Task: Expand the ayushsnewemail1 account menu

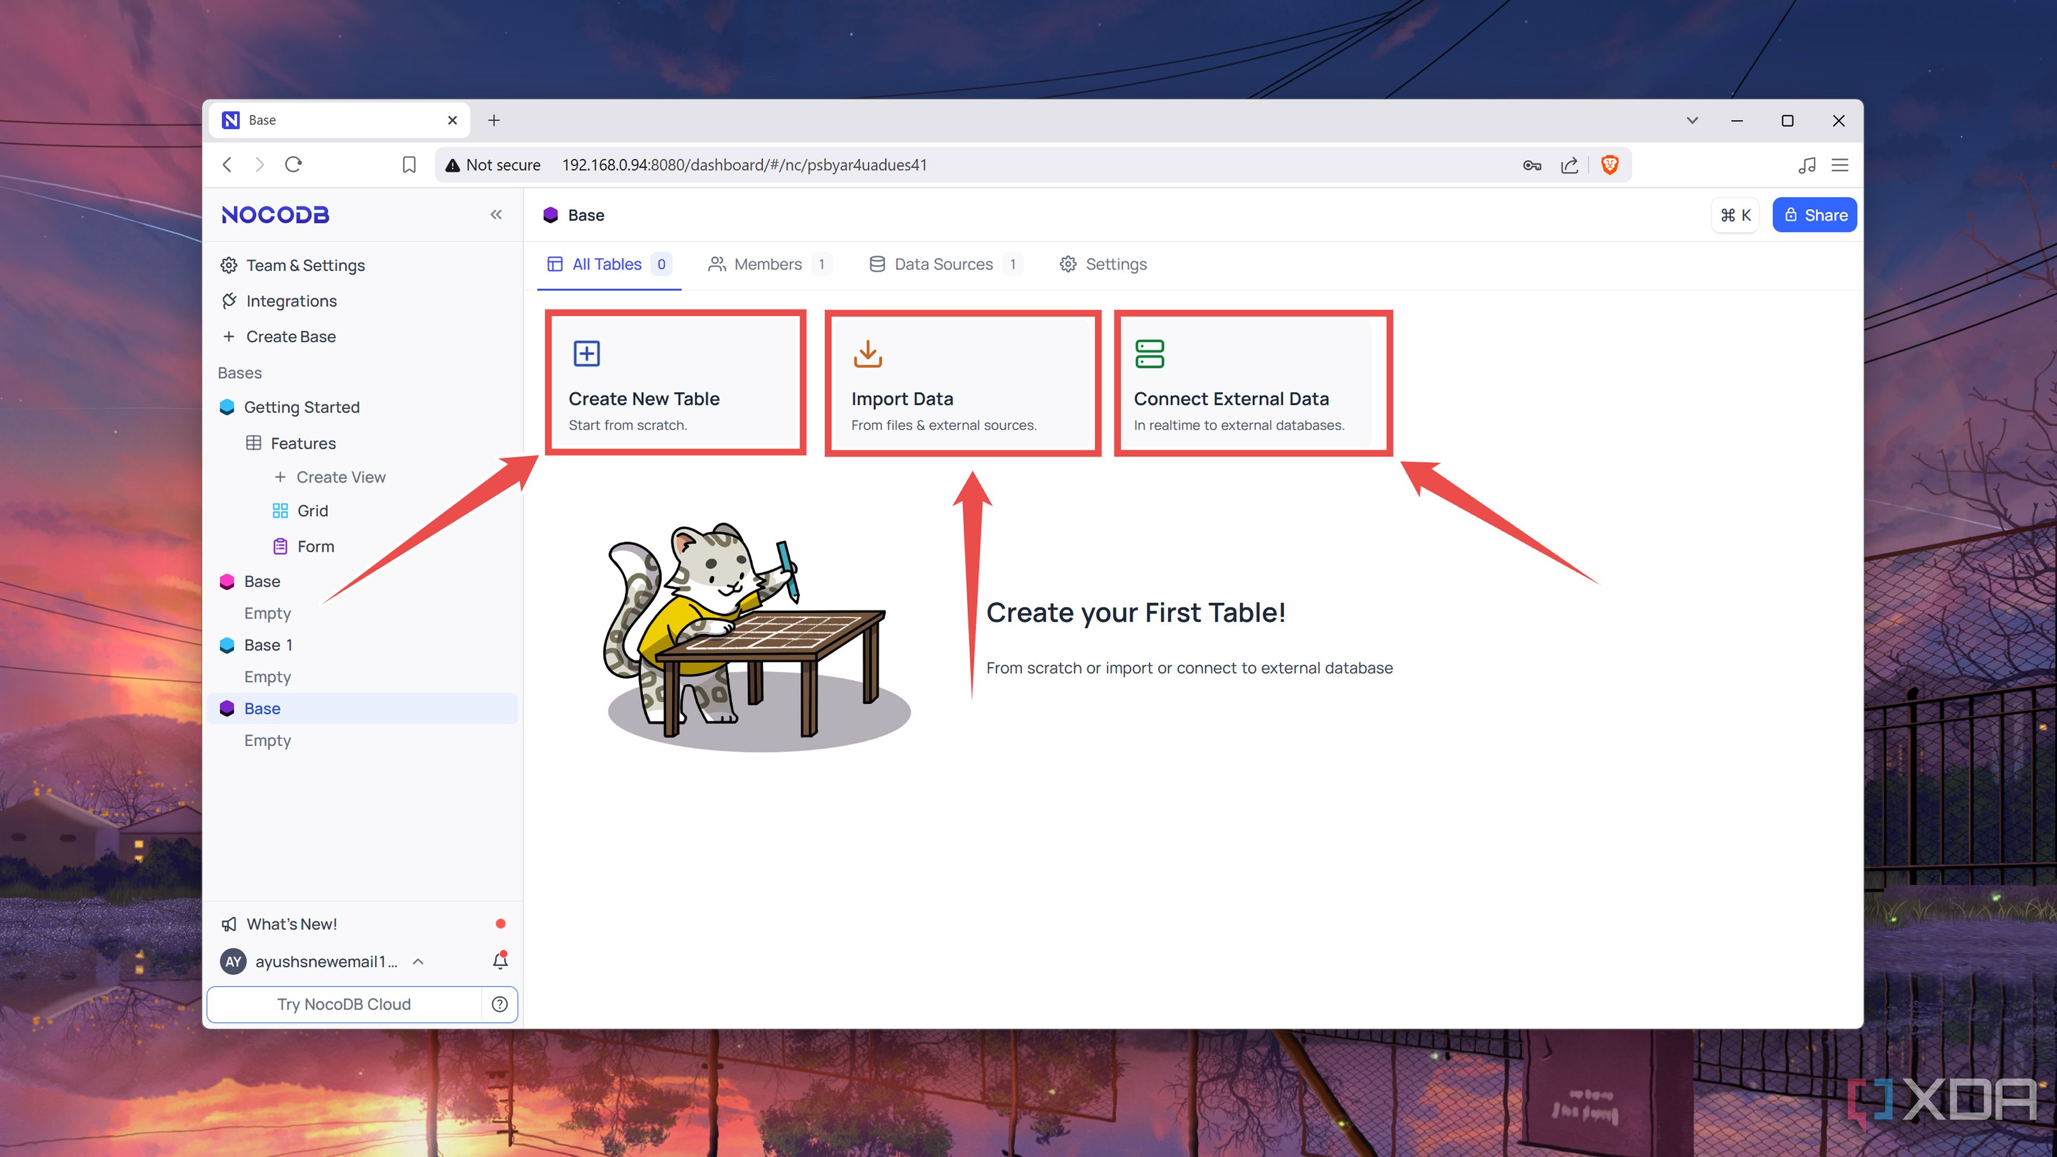Action: point(418,961)
